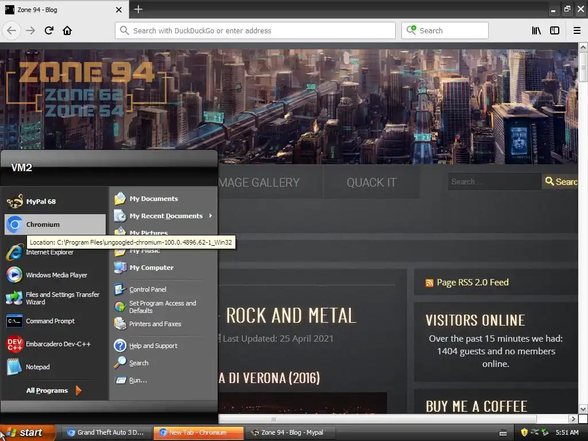Click the taskbar clock 5:51 AM
The width and height of the screenshot is (588, 441).
pos(567,432)
